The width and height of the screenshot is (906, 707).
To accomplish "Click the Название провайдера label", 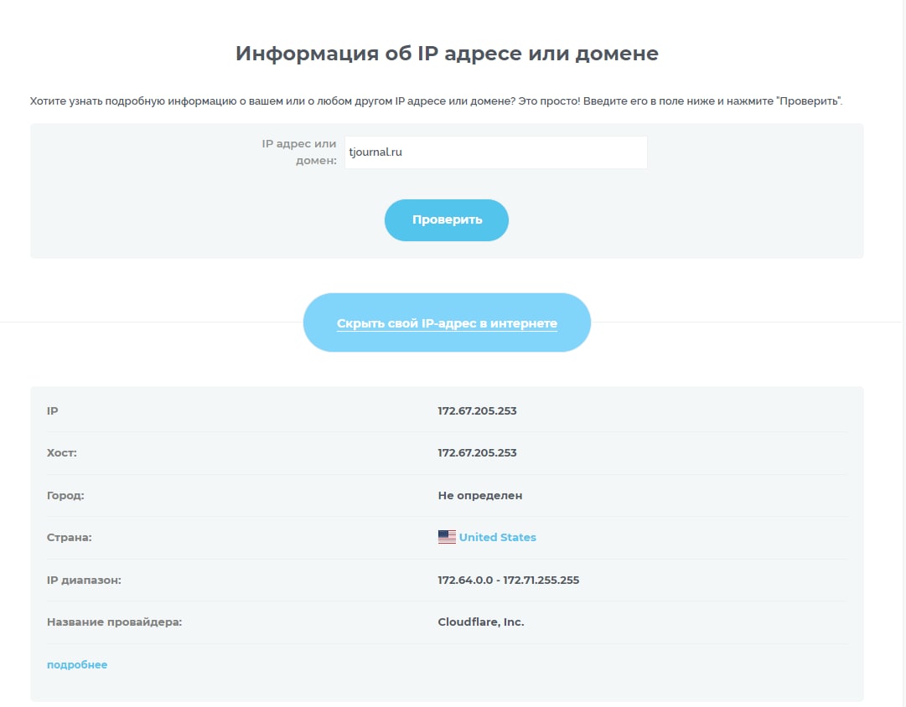I will (115, 622).
